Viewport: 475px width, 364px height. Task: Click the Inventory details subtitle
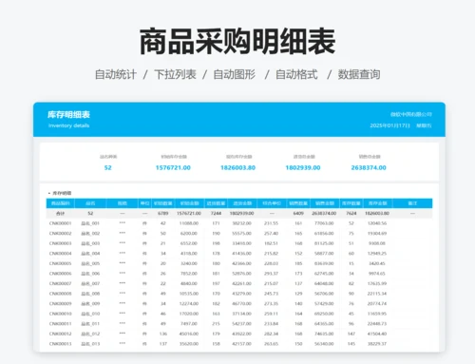point(68,125)
